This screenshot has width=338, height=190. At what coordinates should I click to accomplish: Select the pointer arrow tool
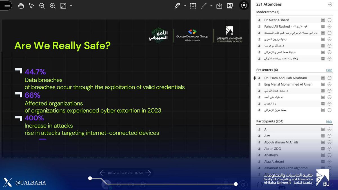pos(31,6)
